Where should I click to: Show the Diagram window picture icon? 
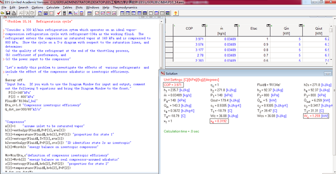[168, 13]
